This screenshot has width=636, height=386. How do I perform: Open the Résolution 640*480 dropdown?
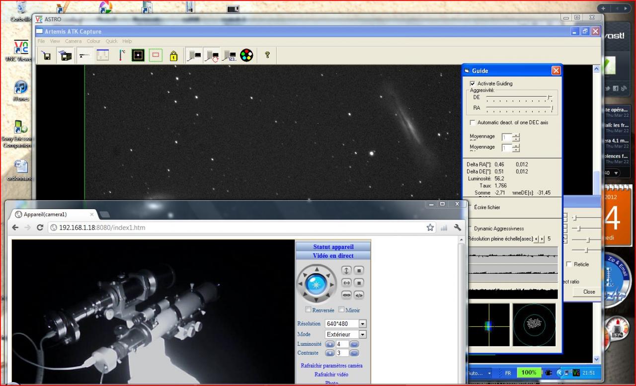362,324
